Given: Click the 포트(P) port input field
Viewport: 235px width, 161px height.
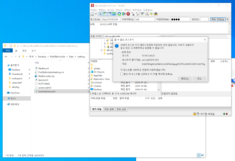Looking at the screenshot, I should 204,19.
